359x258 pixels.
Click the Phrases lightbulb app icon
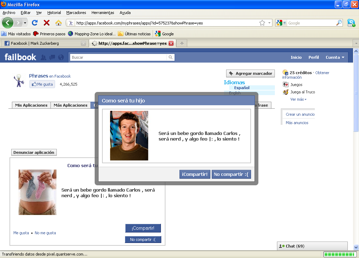[19, 80]
